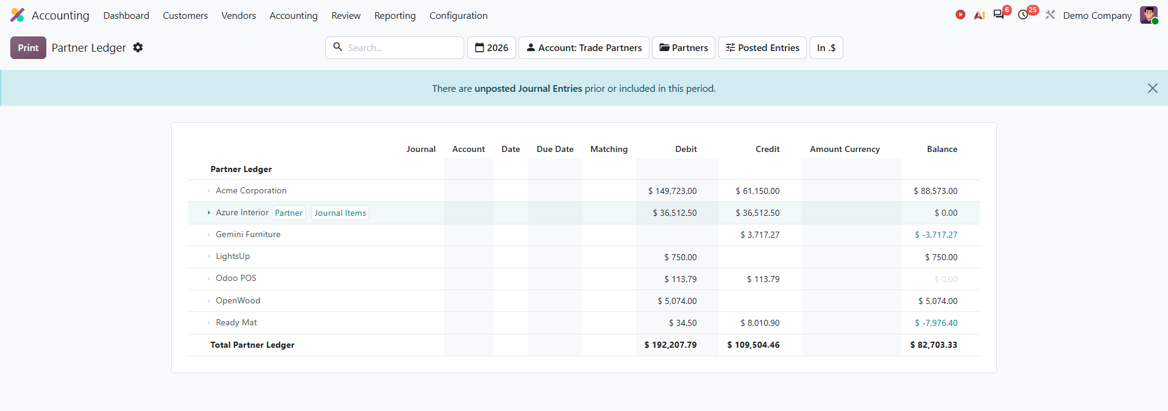The image size is (1168, 411).
Task: Click Ready Mat balance $ -7,976.40
Action: pyautogui.click(x=936, y=323)
